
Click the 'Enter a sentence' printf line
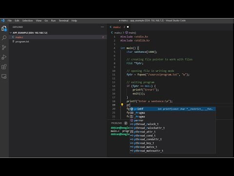(x=150, y=101)
